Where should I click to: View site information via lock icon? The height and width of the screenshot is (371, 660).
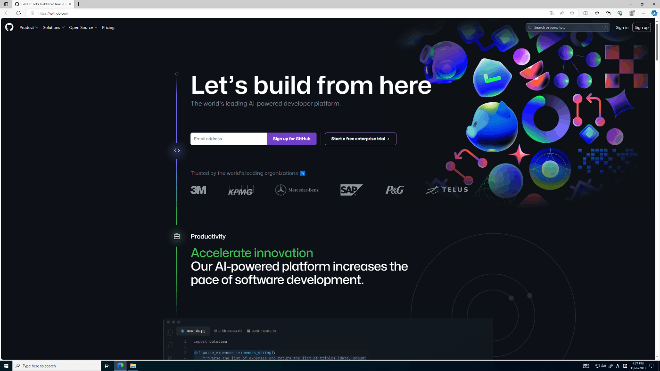point(33,13)
